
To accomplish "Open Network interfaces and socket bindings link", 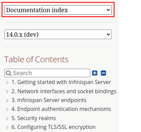I will (64, 92).
